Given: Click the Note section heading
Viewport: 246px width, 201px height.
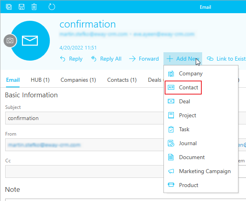Looking at the screenshot, I should (x=12, y=189).
